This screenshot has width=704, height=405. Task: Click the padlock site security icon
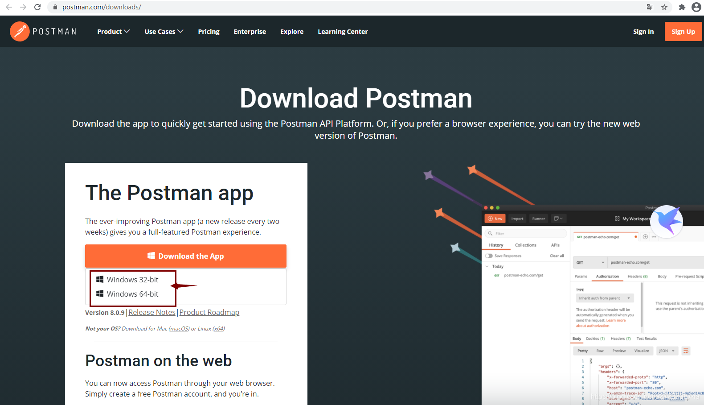(55, 7)
